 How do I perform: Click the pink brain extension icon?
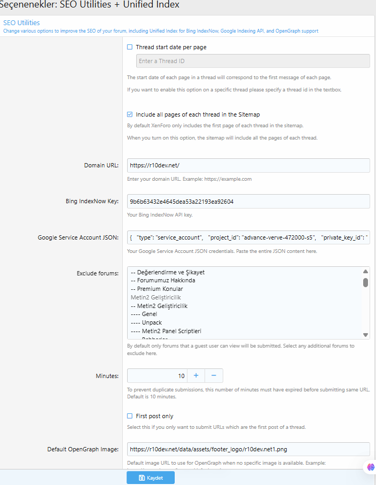click(371, 466)
